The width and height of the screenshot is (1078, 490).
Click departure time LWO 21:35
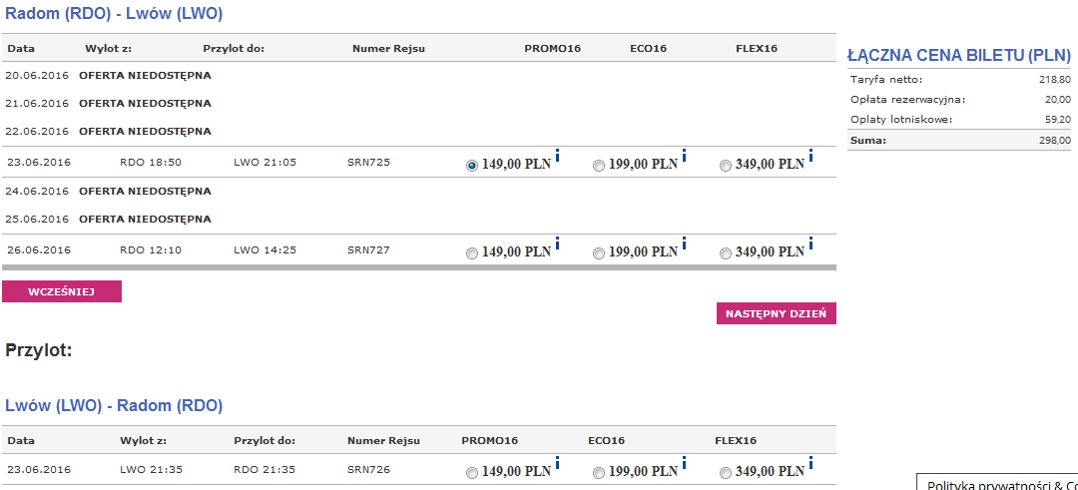(151, 470)
